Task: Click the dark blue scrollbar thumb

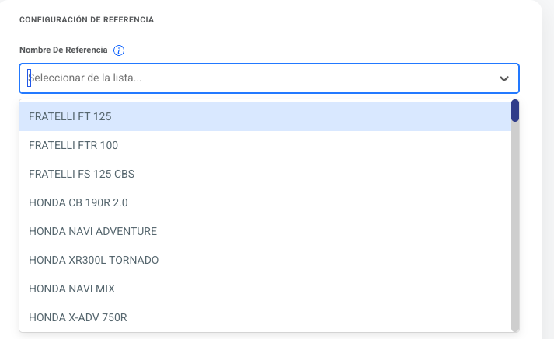Action: pos(515,110)
